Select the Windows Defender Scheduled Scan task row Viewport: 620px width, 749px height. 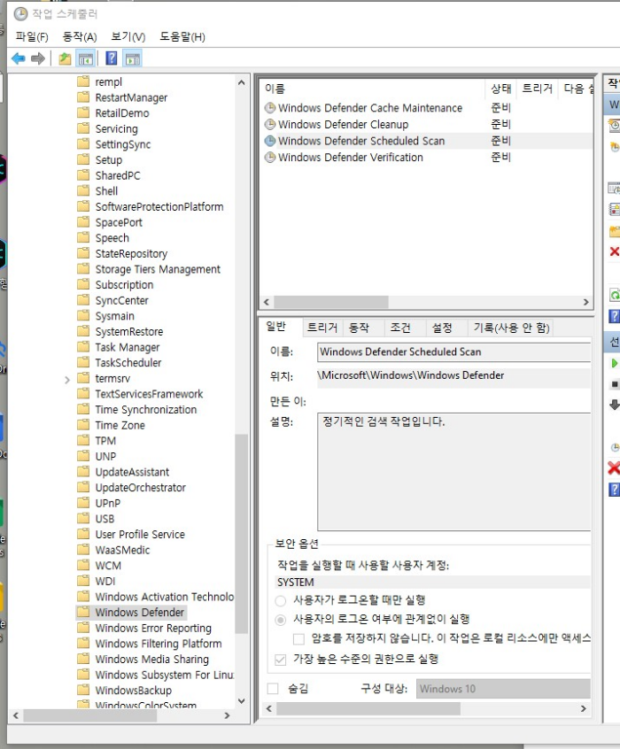[x=427, y=141]
